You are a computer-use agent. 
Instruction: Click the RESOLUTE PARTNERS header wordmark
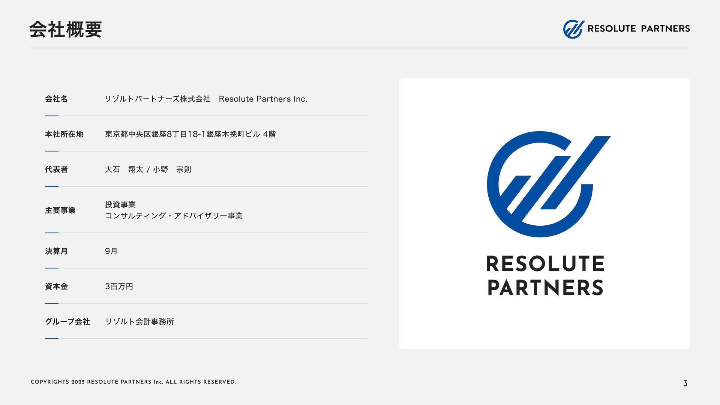tap(638, 29)
